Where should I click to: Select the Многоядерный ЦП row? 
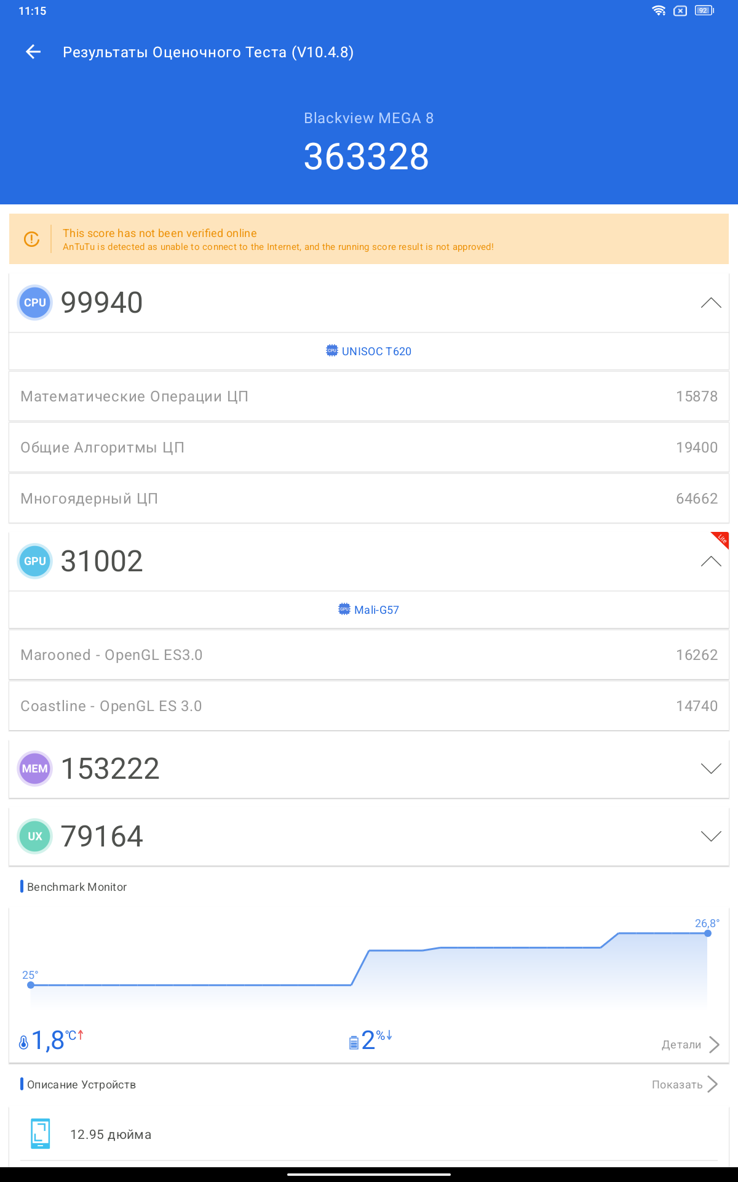point(369,498)
